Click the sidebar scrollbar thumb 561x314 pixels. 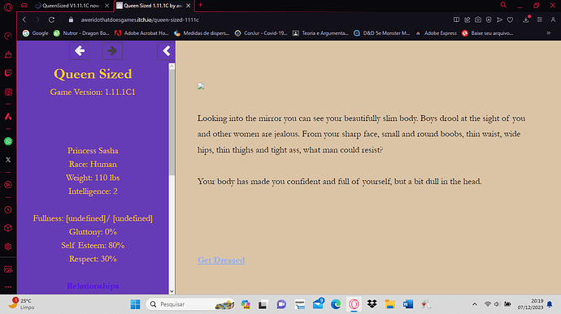tap(172, 123)
